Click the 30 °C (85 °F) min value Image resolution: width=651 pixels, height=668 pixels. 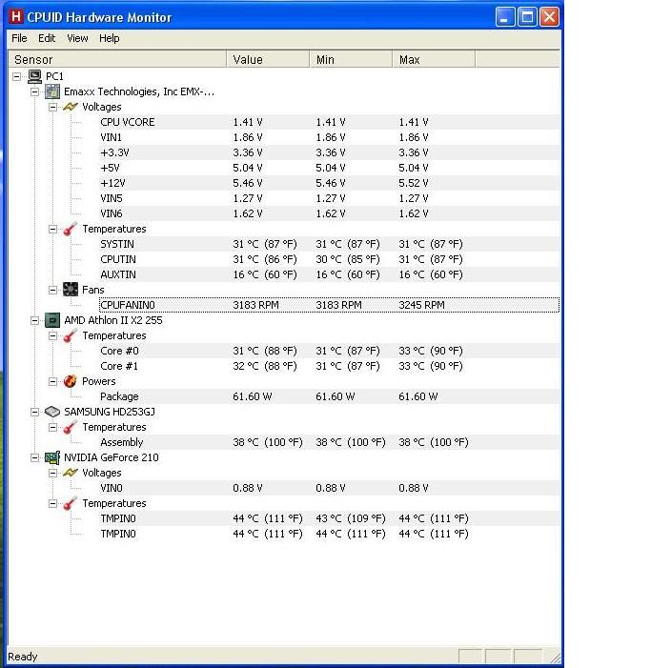[348, 259]
